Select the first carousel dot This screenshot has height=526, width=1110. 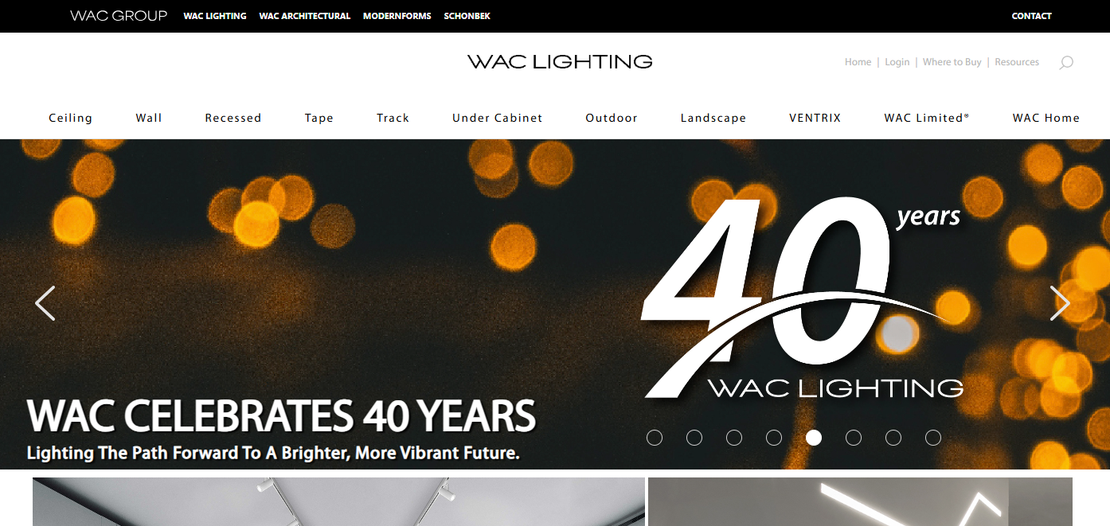[655, 438]
